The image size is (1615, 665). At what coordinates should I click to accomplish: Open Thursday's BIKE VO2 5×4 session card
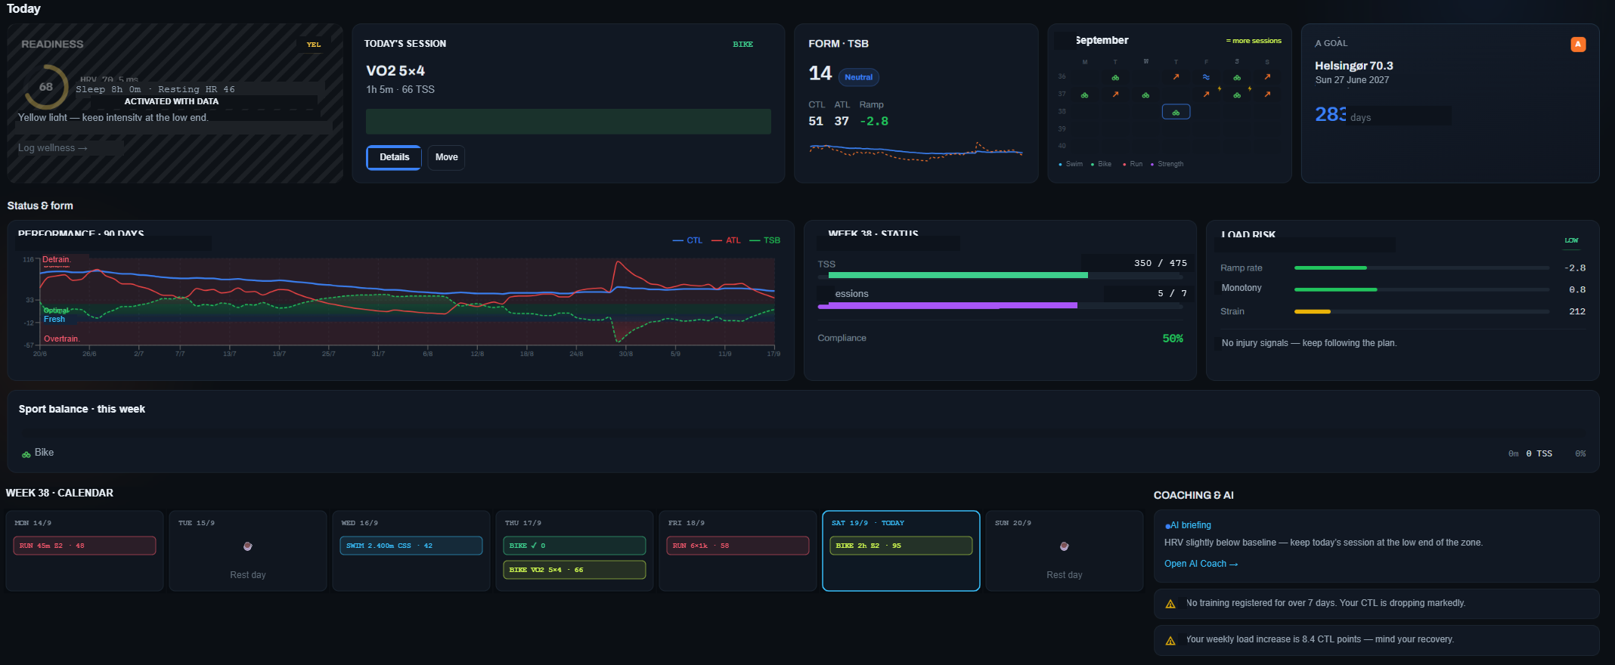(575, 570)
